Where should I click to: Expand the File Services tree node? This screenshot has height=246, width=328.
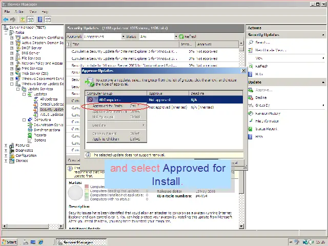click(x=12, y=58)
